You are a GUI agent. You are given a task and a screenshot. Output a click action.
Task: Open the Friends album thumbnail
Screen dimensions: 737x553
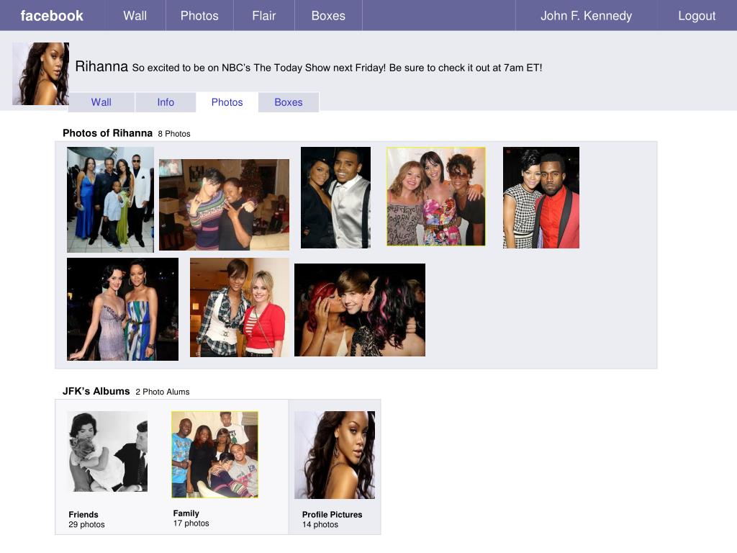(108, 451)
